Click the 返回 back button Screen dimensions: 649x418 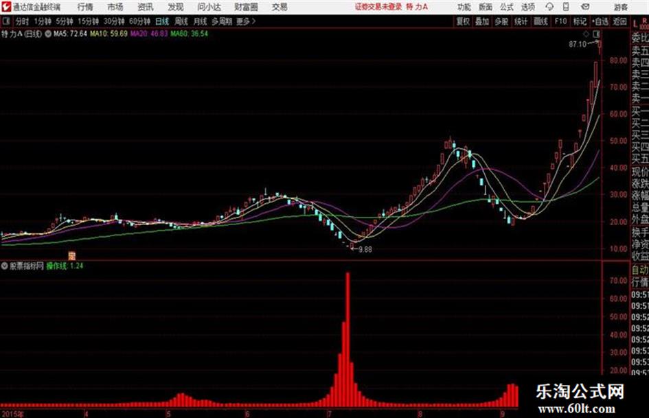click(619, 21)
